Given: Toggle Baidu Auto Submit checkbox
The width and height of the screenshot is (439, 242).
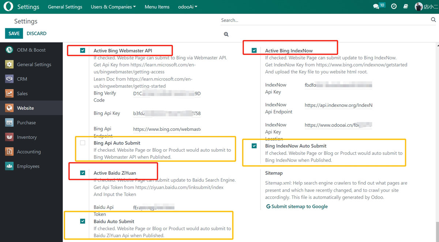Looking at the screenshot, I should pos(83,221).
